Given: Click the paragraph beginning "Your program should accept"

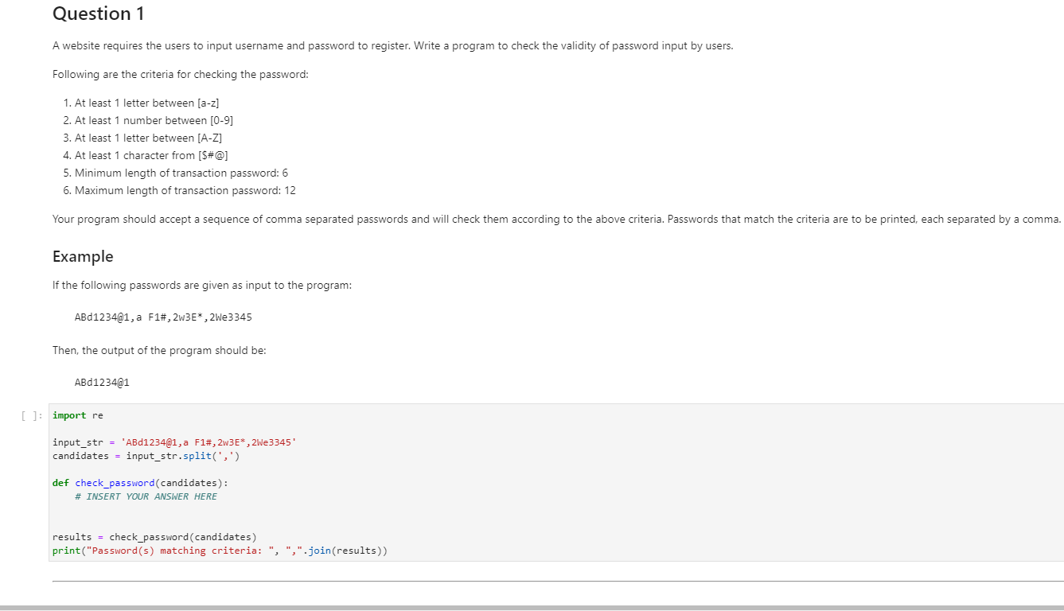Looking at the screenshot, I should click(x=557, y=220).
